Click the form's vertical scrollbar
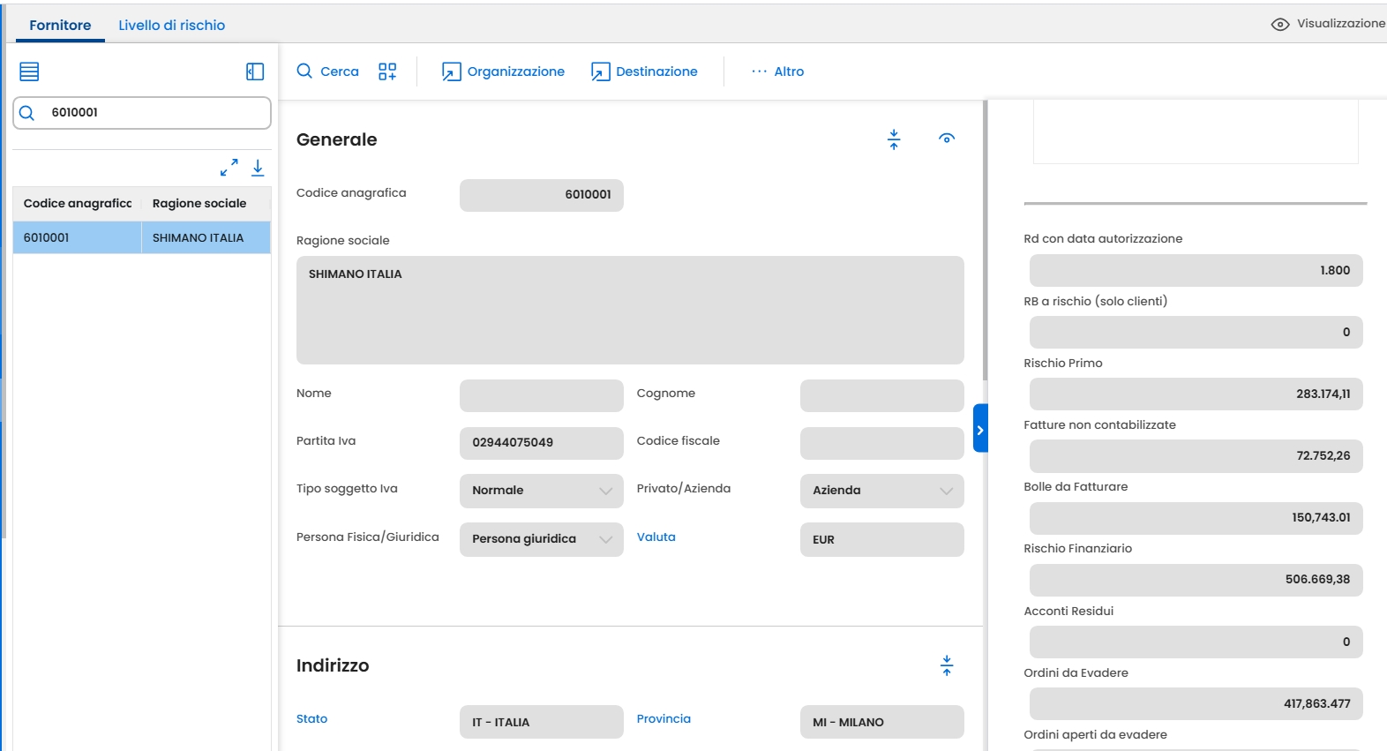Viewport: 1387px width, 751px height. click(x=985, y=240)
